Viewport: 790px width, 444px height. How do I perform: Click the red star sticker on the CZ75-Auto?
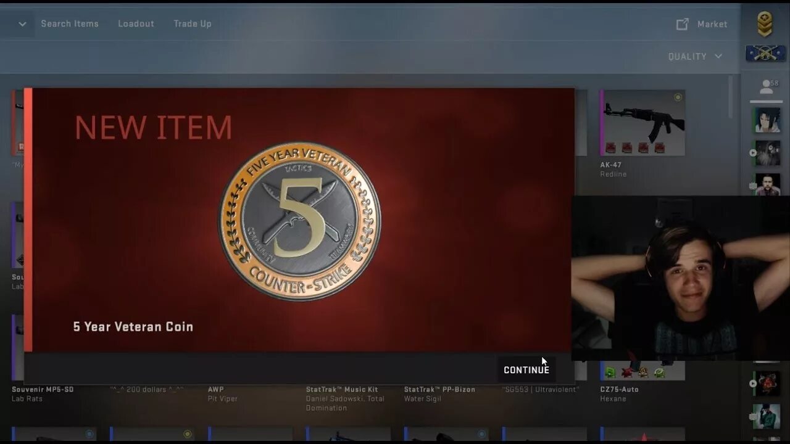[627, 372]
